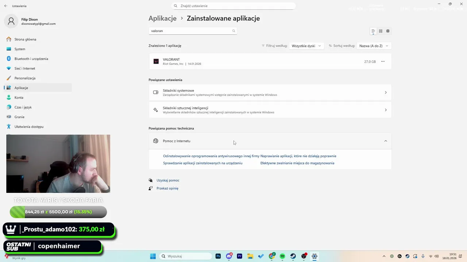Click the Steam icon in system tray
Image resolution: width=467 pixels, height=262 pixels.
pyautogui.click(x=408, y=256)
